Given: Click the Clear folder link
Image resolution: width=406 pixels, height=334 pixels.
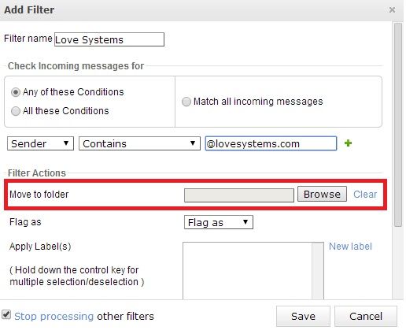Looking at the screenshot, I should point(365,195).
